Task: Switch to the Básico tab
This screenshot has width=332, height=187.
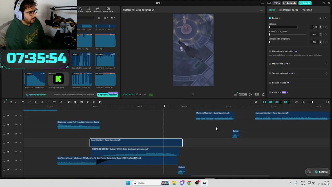Action: coord(272,10)
